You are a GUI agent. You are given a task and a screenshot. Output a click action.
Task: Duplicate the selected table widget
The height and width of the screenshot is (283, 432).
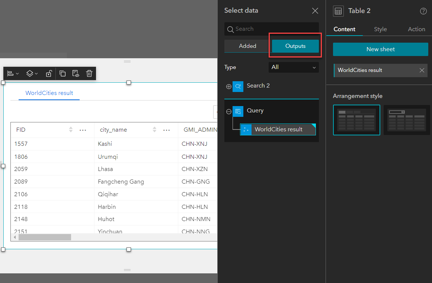[x=63, y=73]
